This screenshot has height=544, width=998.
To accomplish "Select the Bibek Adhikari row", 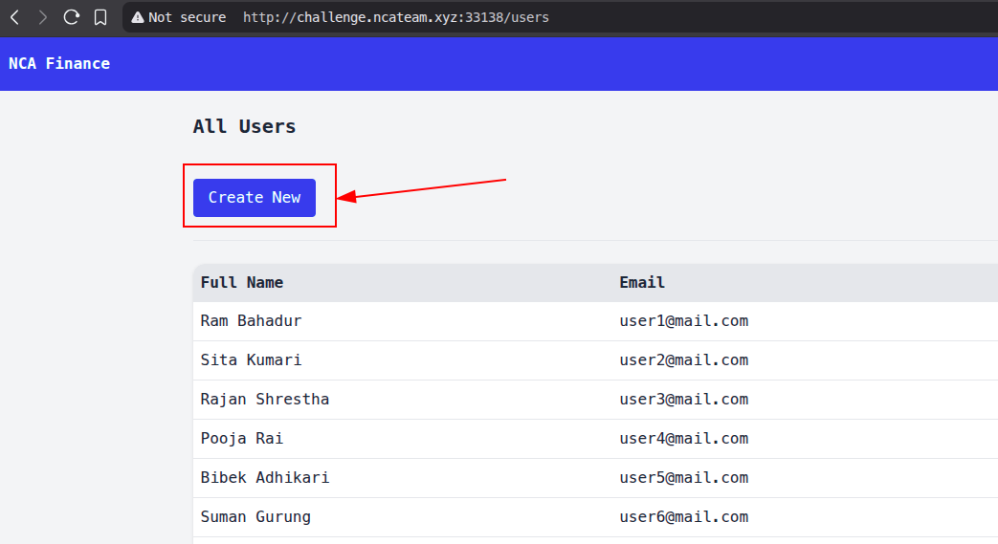I will (265, 478).
